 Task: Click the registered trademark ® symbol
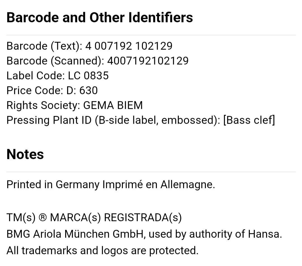tap(43, 218)
